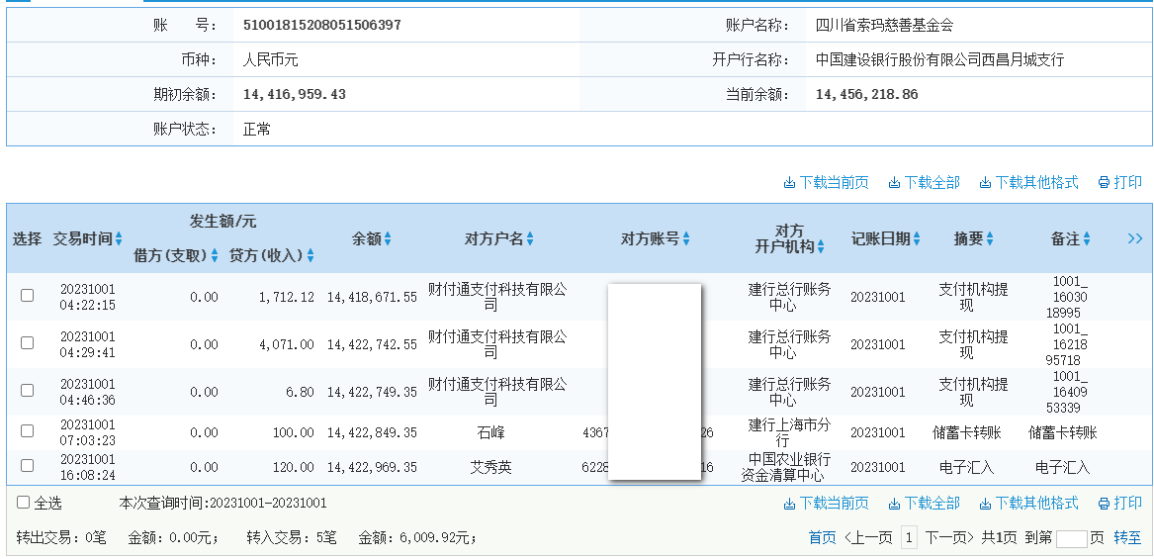The height and width of the screenshot is (559, 1154).
Task: Sort by 备注 column arrows
Action: [x=1087, y=239]
